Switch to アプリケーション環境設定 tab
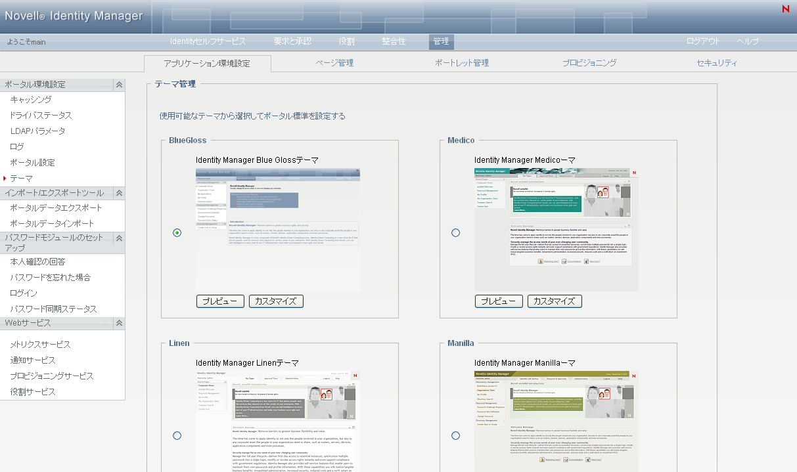This screenshot has height=472, width=797. 207,64
